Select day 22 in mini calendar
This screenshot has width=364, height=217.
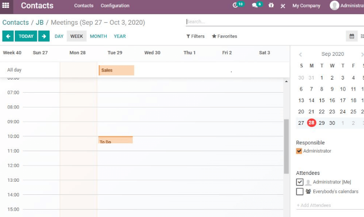pos(321,112)
